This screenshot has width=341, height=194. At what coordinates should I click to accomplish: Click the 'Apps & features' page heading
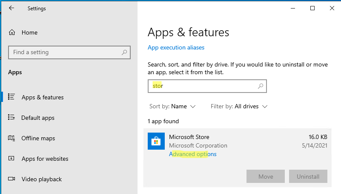(x=188, y=32)
